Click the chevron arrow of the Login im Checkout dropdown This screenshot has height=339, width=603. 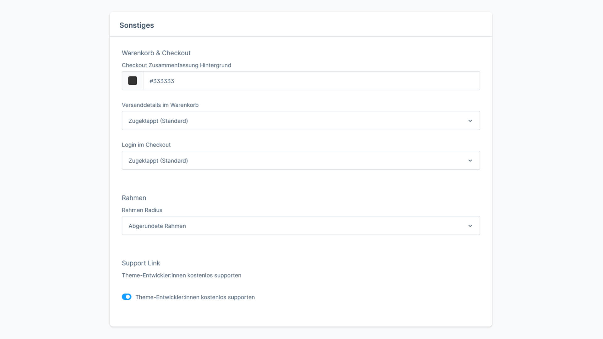(470, 161)
